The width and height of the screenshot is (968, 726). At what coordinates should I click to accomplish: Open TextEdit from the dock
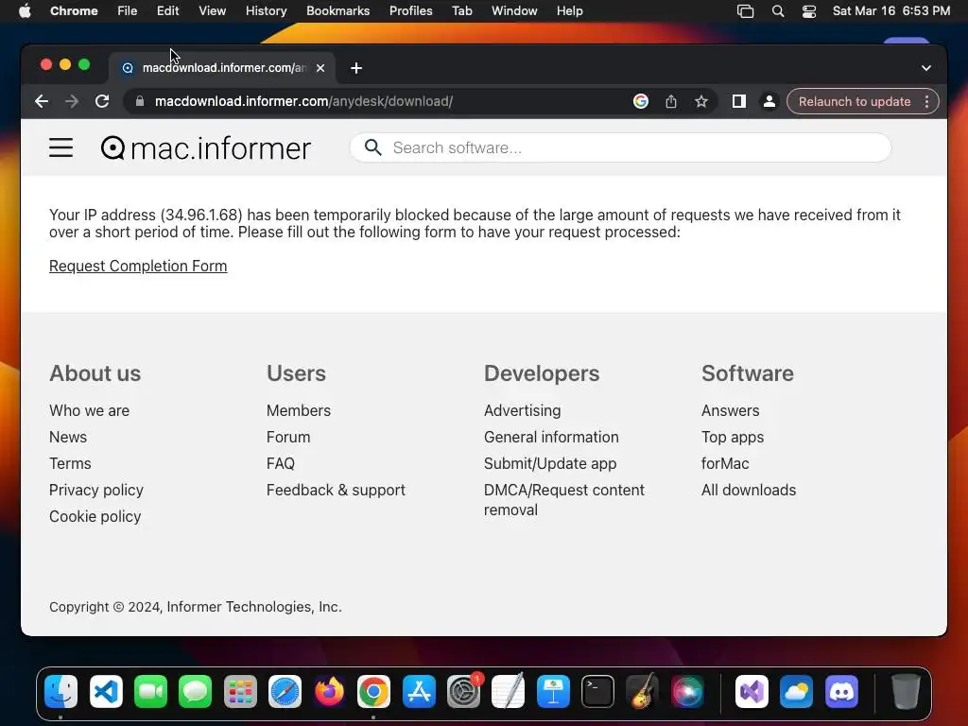tap(508, 691)
